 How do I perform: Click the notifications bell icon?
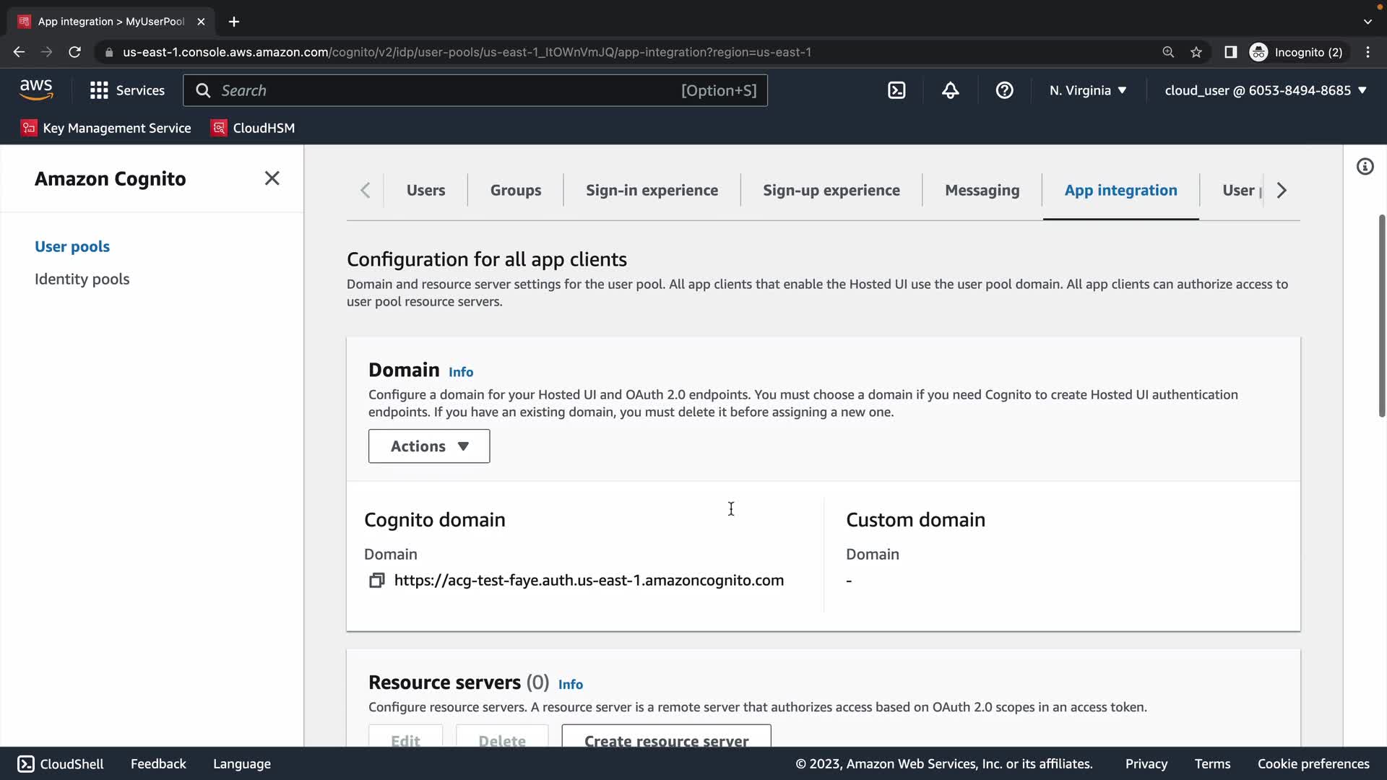point(950,90)
